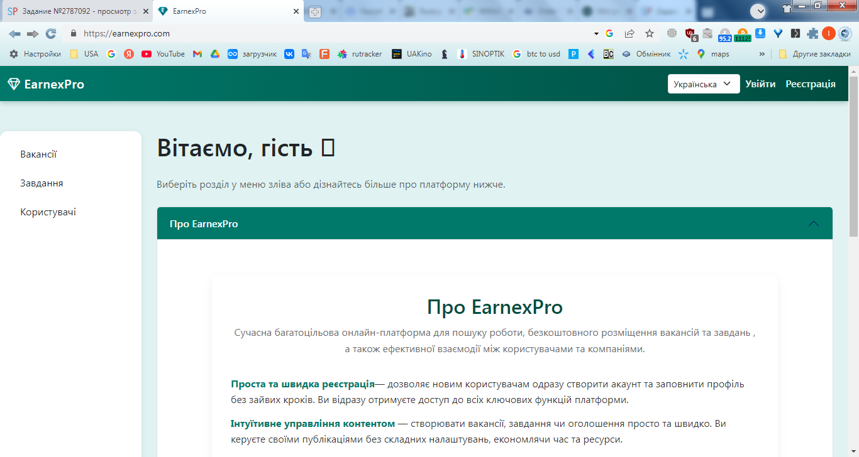Open the SINOPTIK weather bookmark
This screenshot has width=859, height=457.
pyautogui.click(x=480, y=54)
